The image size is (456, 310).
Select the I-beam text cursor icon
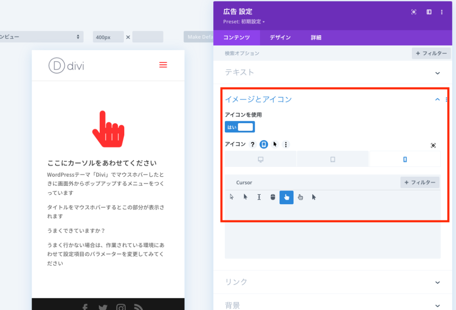tap(259, 197)
